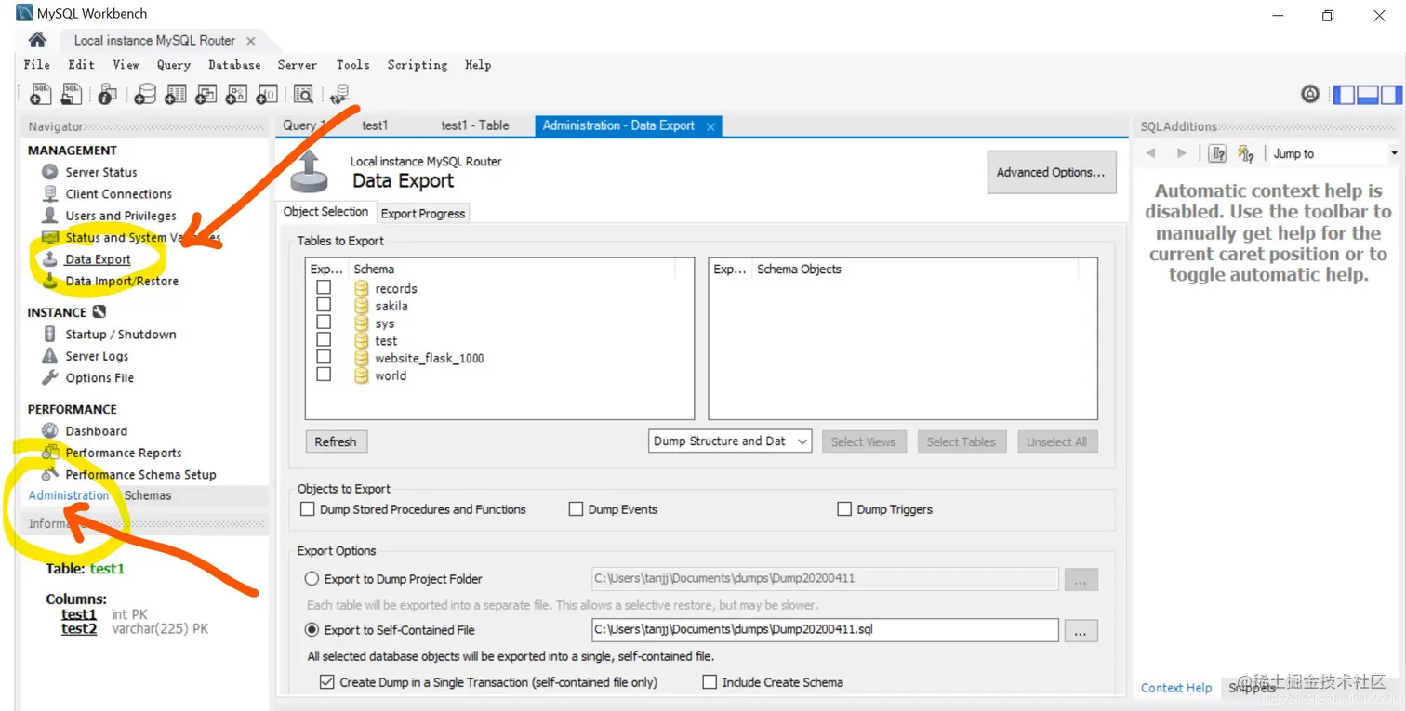Switch to the test1 - Table tab
Image resolution: width=1406 pixels, height=711 pixels.
pyautogui.click(x=475, y=125)
